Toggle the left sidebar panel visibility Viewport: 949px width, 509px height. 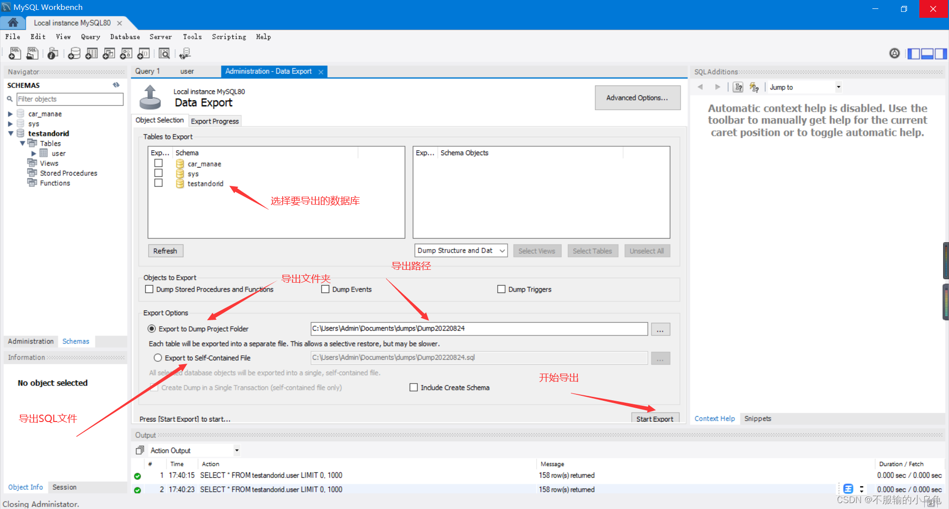click(x=914, y=53)
